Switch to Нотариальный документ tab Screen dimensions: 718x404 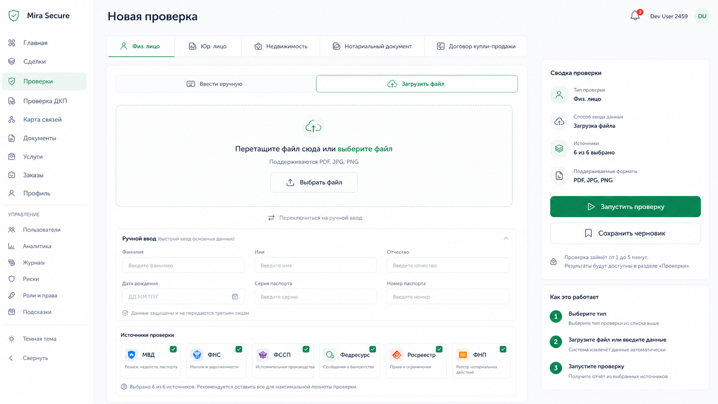click(x=372, y=46)
